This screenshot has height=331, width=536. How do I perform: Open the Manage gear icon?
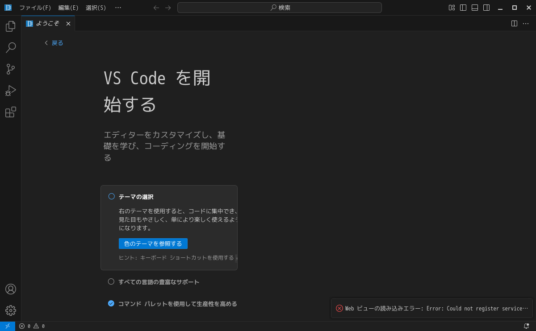(x=11, y=310)
